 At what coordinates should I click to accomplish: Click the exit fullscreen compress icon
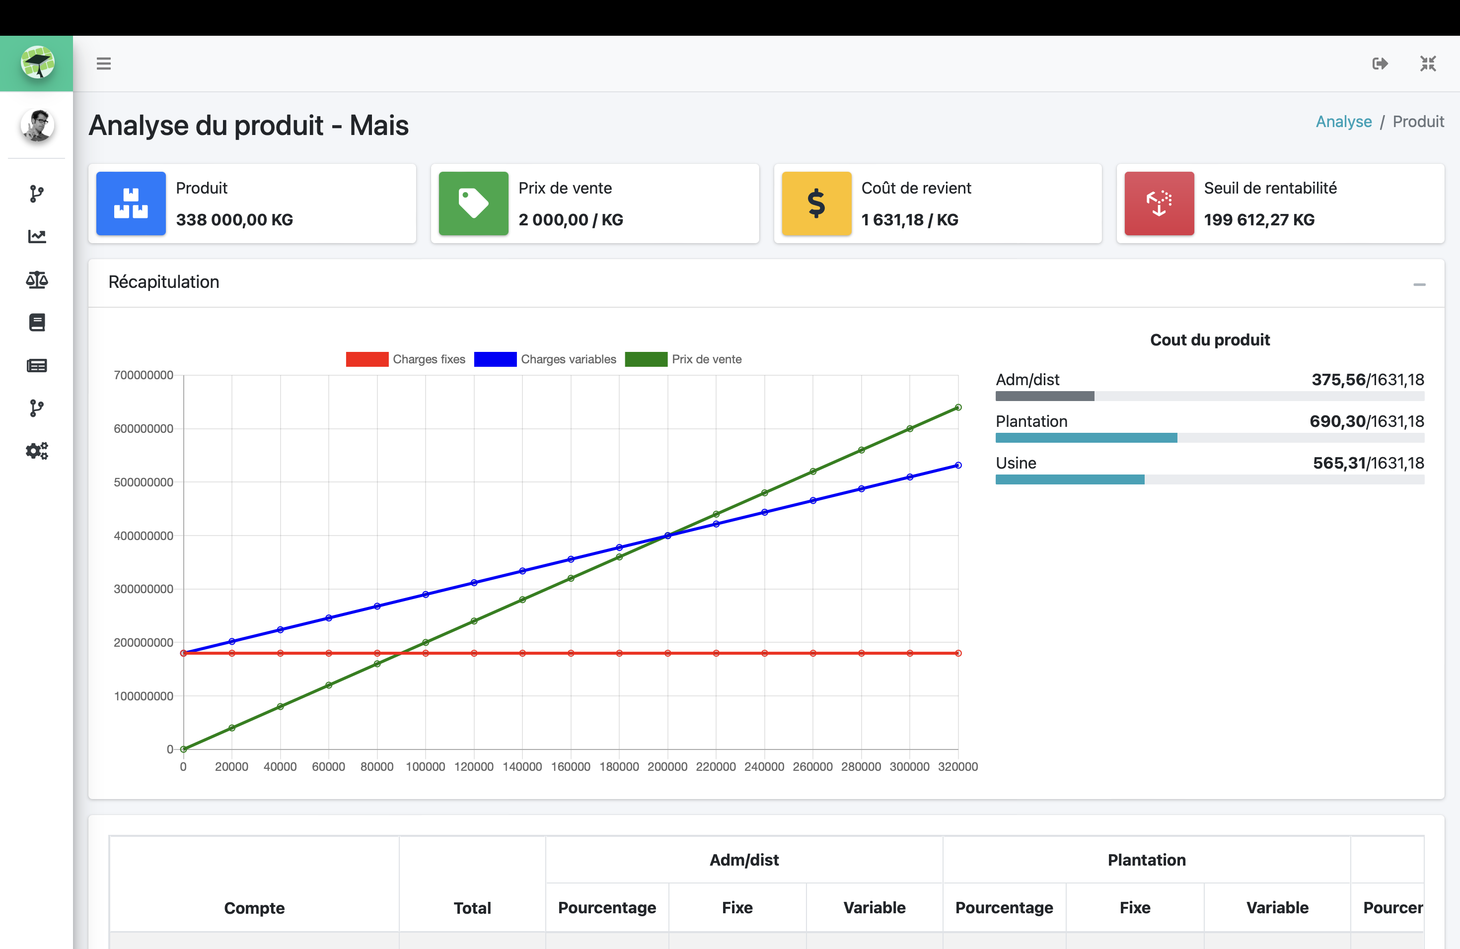1428,64
